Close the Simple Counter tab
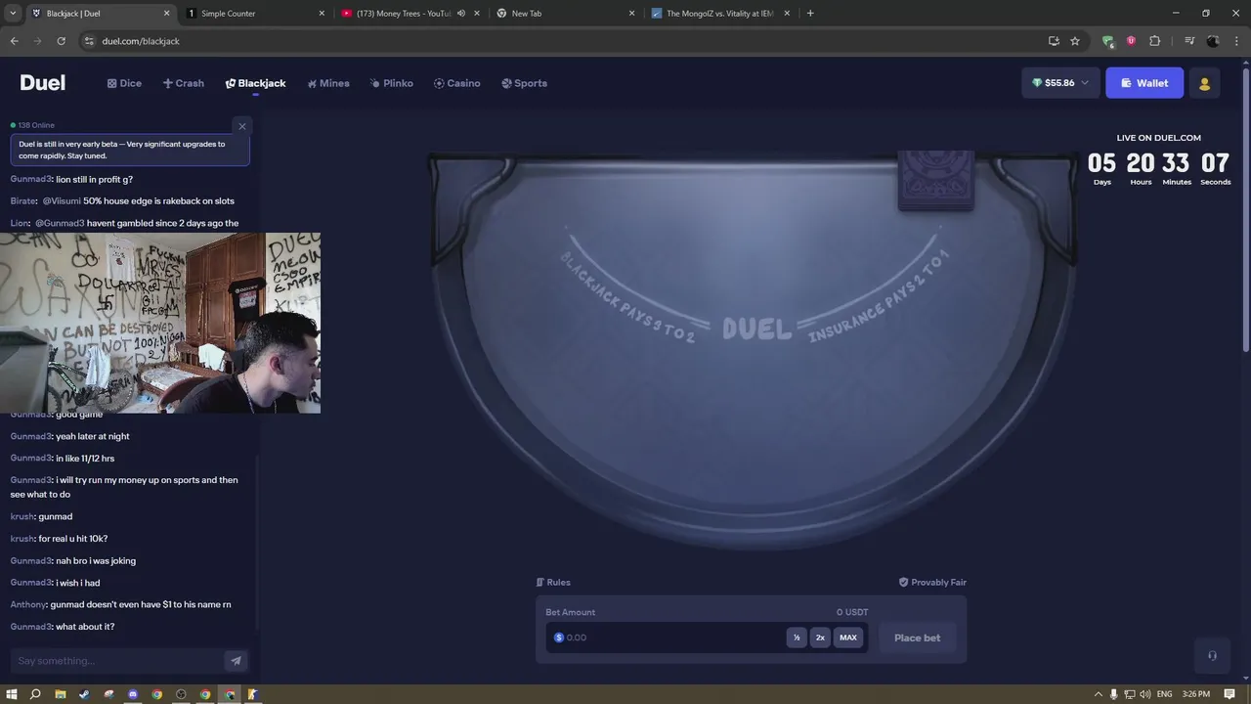1251x704 pixels. [322, 14]
